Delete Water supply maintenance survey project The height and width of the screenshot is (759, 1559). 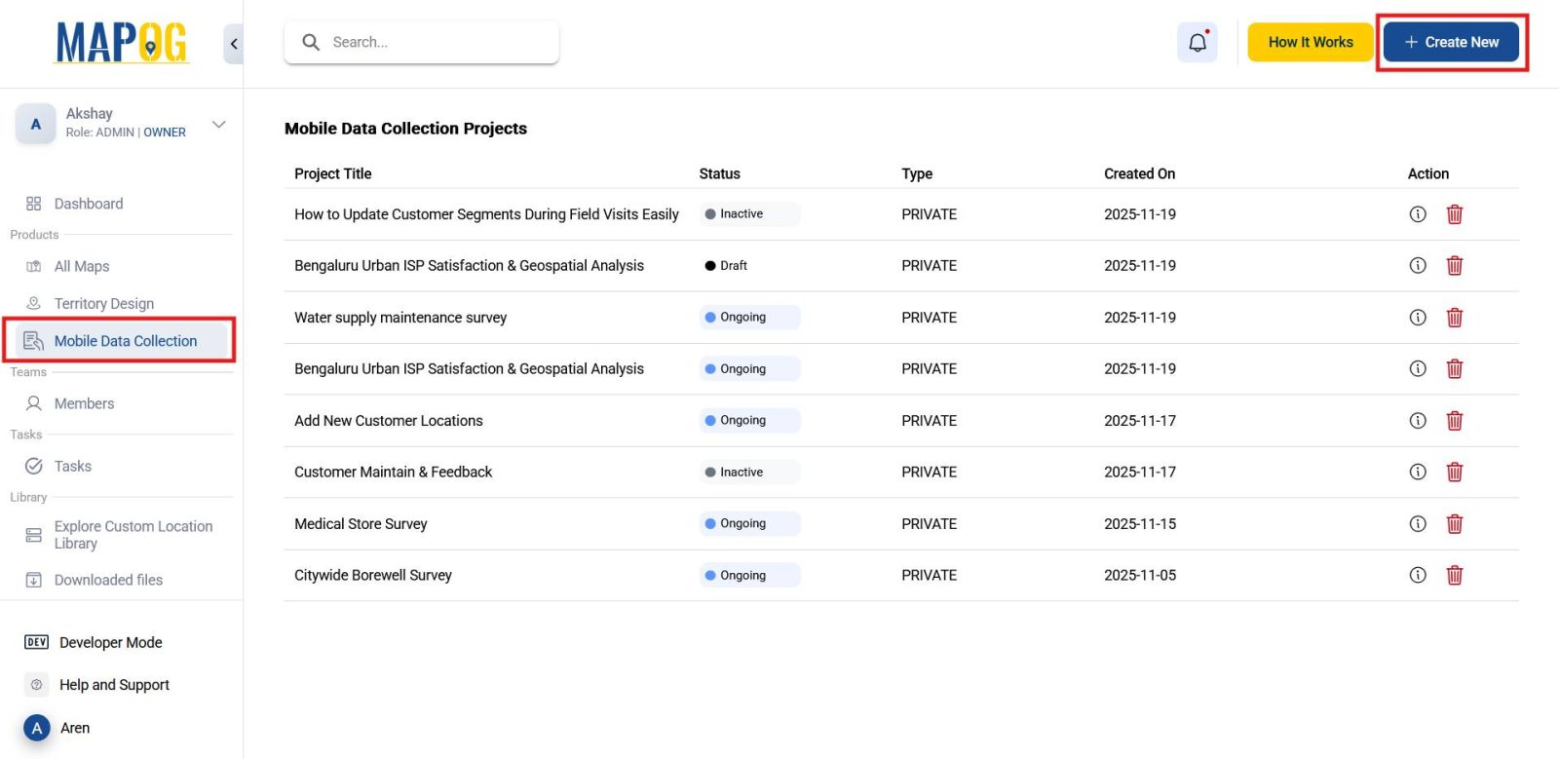tap(1455, 317)
